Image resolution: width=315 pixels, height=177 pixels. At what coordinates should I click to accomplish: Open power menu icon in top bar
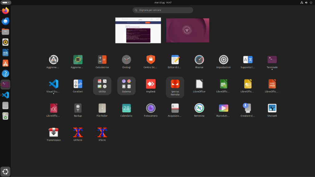pos(311,2)
